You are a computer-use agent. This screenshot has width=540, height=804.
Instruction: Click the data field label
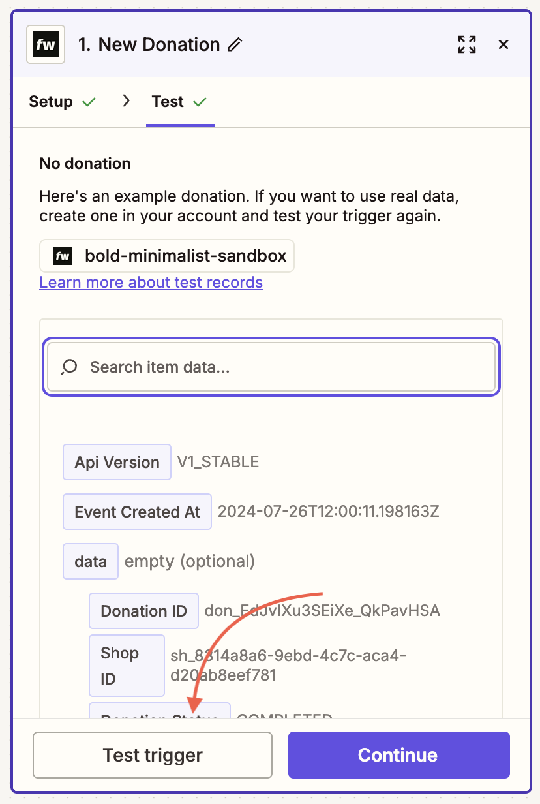pyautogui.click(x=91, y=561)
